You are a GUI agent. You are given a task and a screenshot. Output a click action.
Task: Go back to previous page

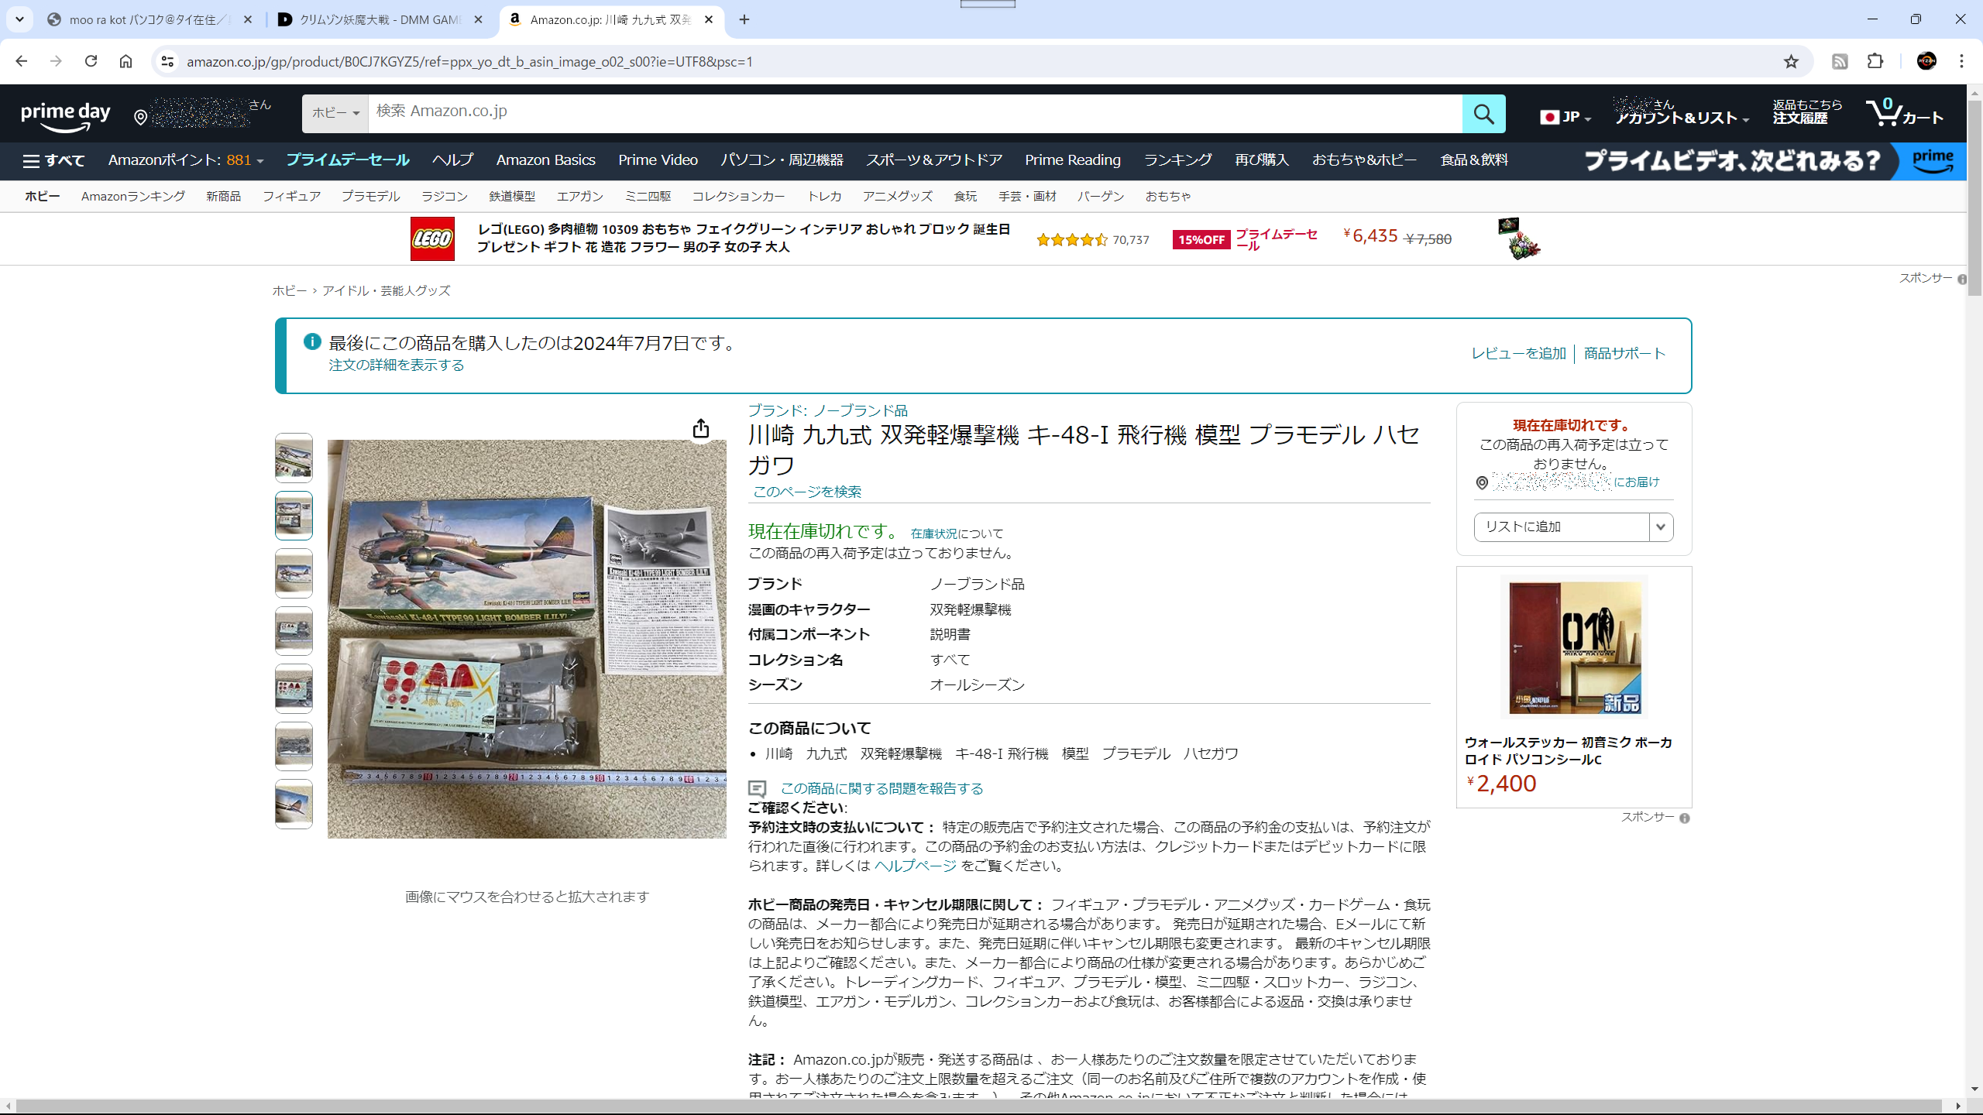click(x=21, y=61)
